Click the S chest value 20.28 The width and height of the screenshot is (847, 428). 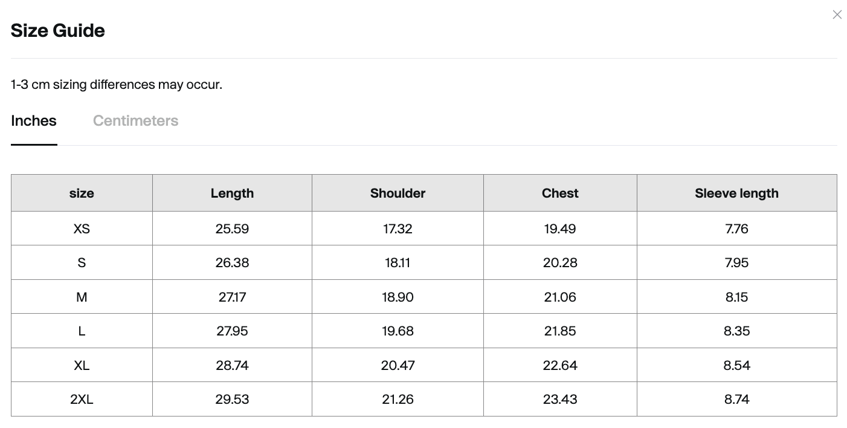pyautogui.click(x=560, y=263)
